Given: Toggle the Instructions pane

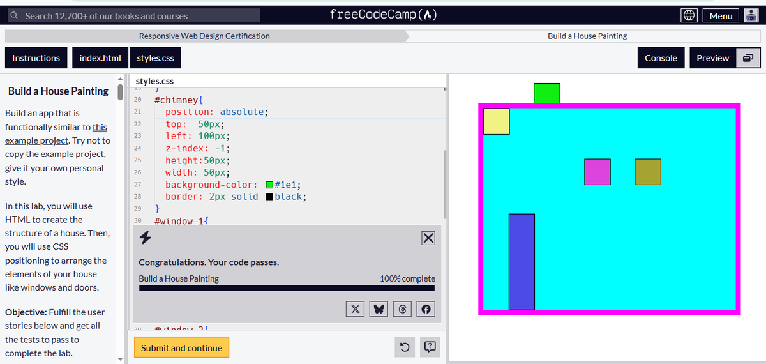Looking at the screenshot, I should [36, 58].
